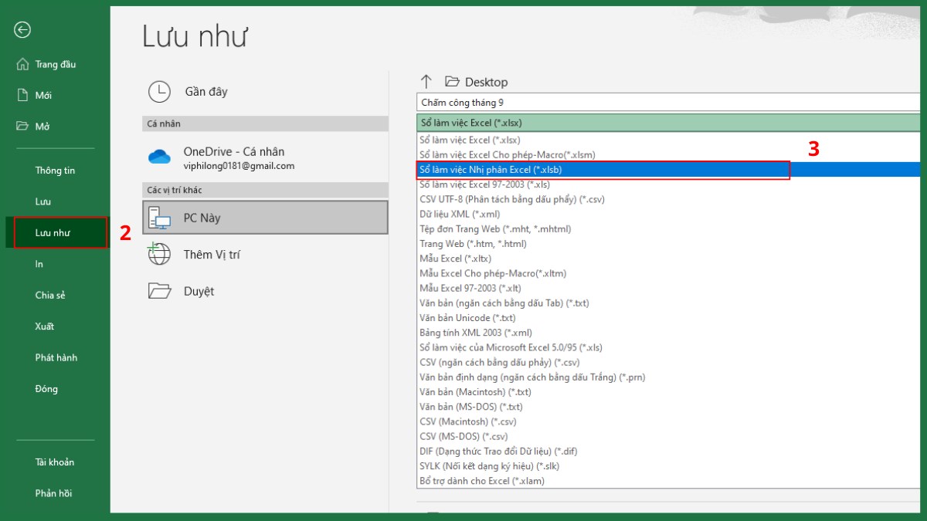Click the up arrow to navigate folder up
Viewport: 927px width, 521px height.
(x=426, y=81)
